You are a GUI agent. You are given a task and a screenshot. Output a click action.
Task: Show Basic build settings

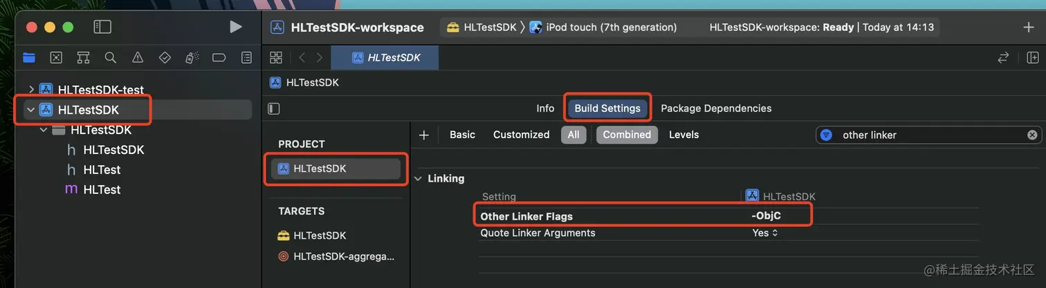(x=462, y=135)
